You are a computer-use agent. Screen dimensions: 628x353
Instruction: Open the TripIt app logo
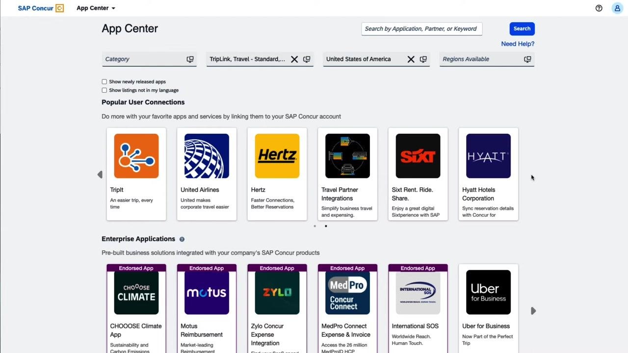click(x=136, y=156)
